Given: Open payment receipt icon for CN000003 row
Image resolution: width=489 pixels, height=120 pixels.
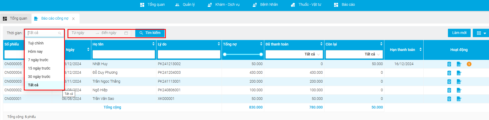Looking at the screenshot, I should (x=449, y=82).
